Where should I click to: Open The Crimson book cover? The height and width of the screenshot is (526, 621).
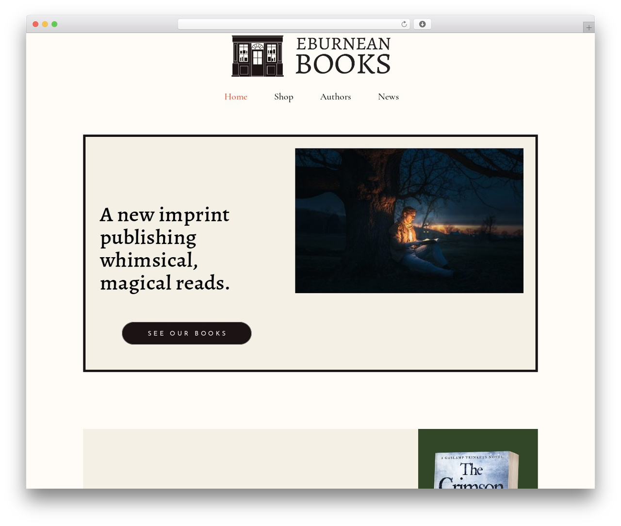[x=476, y=470]
